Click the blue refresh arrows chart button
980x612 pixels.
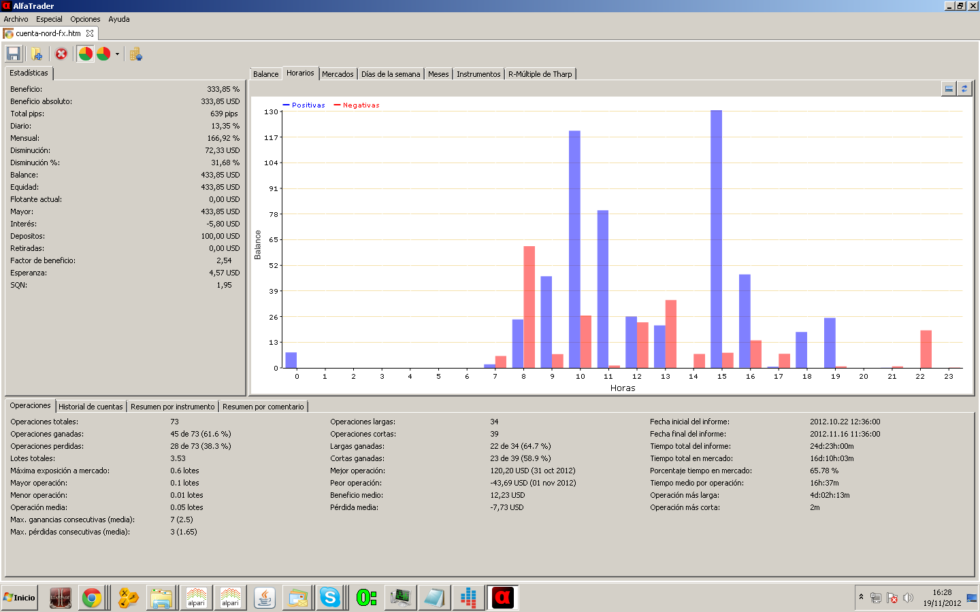tap(964, 89)
